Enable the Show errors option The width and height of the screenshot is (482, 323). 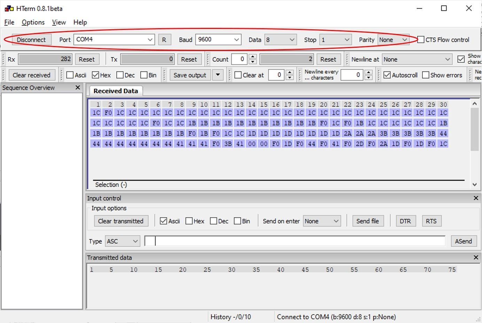(426, 75)
